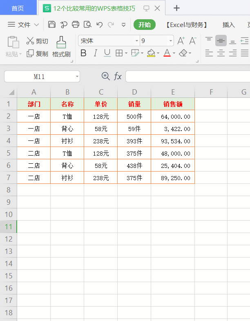
Task: Click the Undo arrow icon
Action: click(x=100, y=25)
